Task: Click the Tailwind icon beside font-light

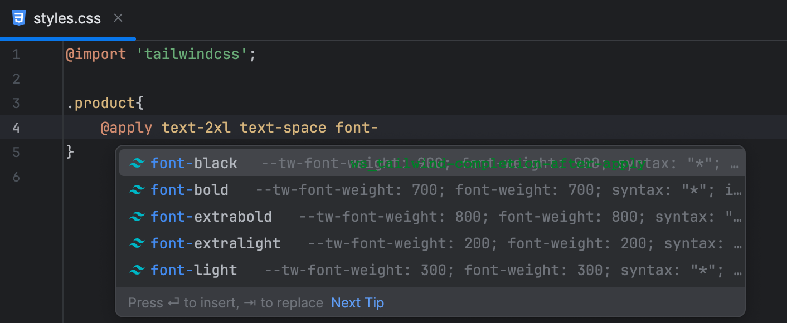Action: tap(137, 270)
